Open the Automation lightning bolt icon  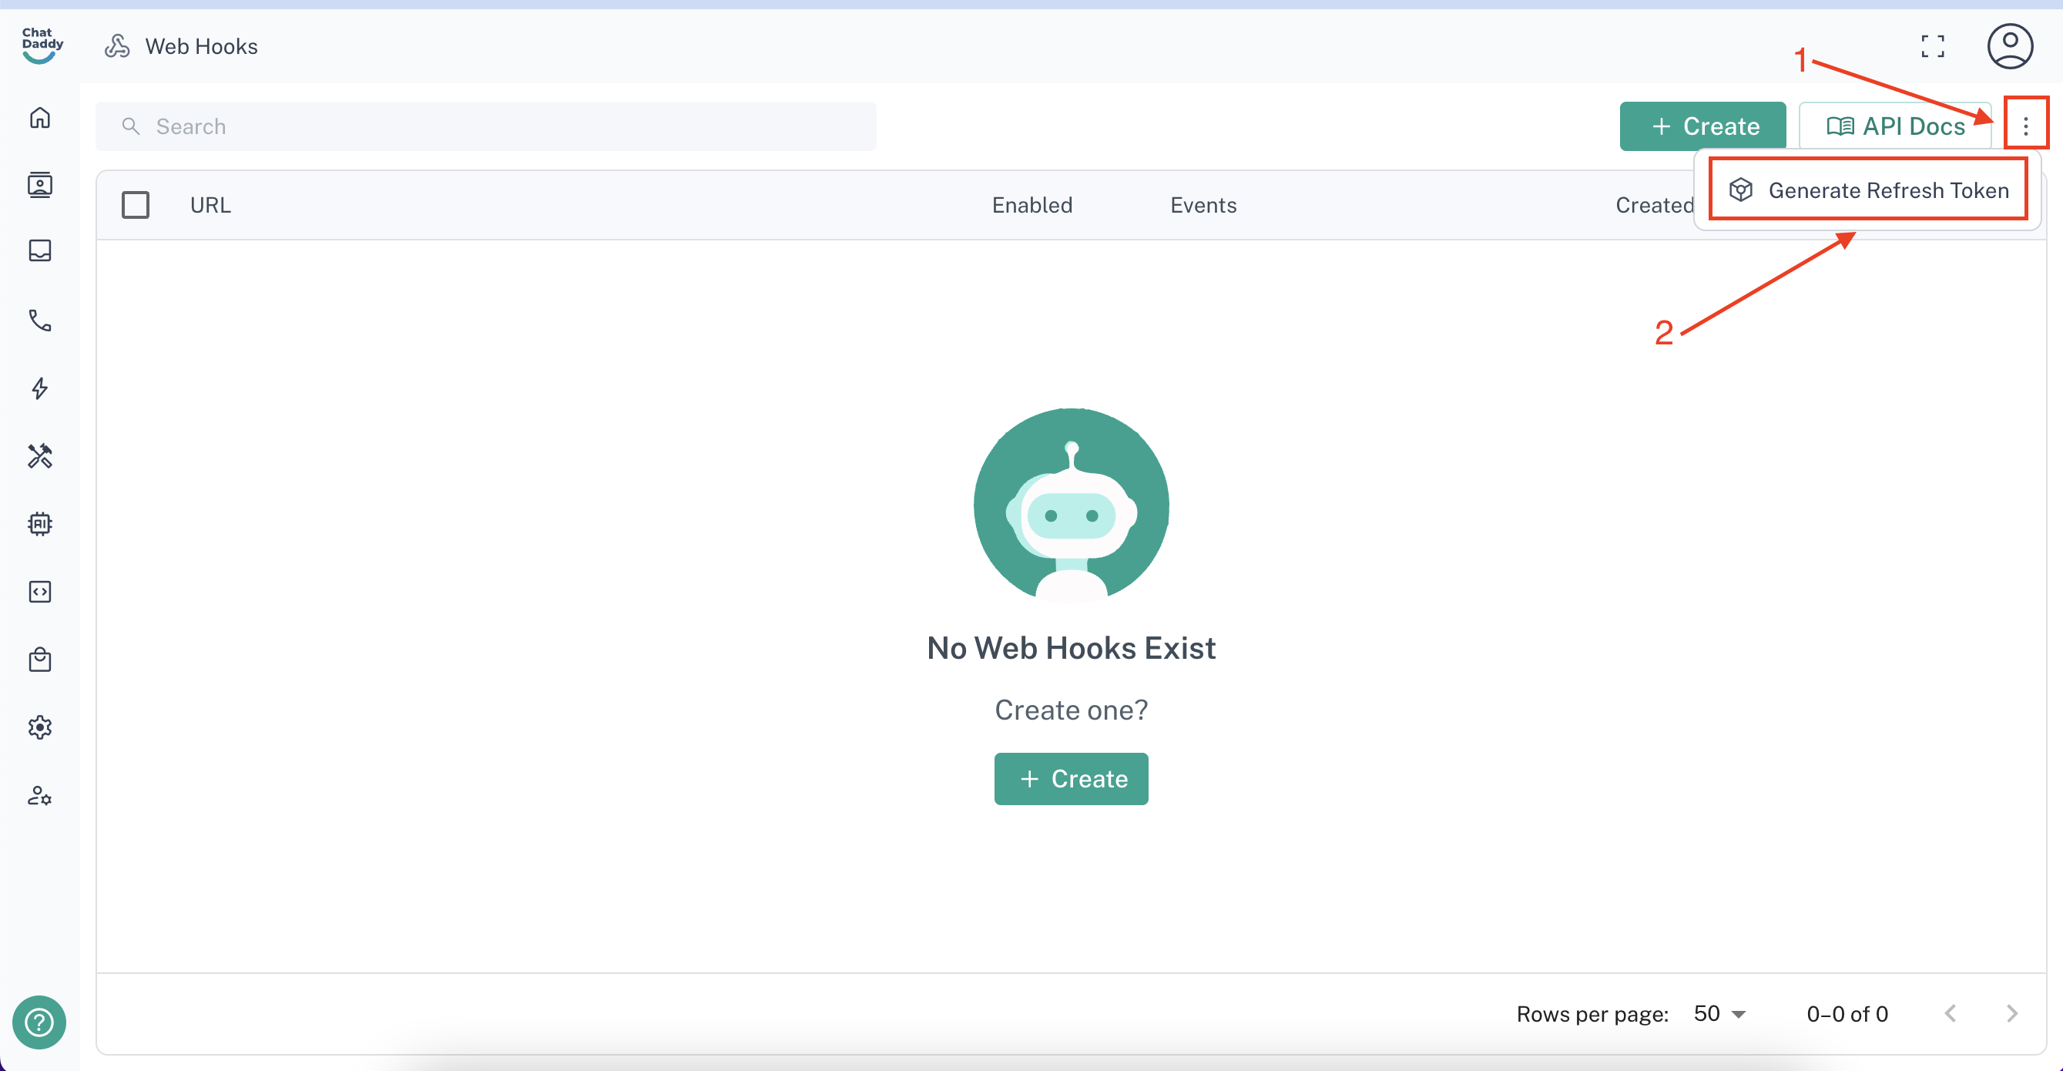(x=40, y=388)
